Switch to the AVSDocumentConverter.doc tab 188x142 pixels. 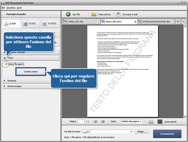tap(156, 22)
